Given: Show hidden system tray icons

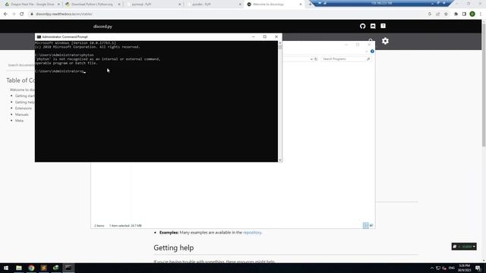Looking at the screenshot, I should 432,268.
